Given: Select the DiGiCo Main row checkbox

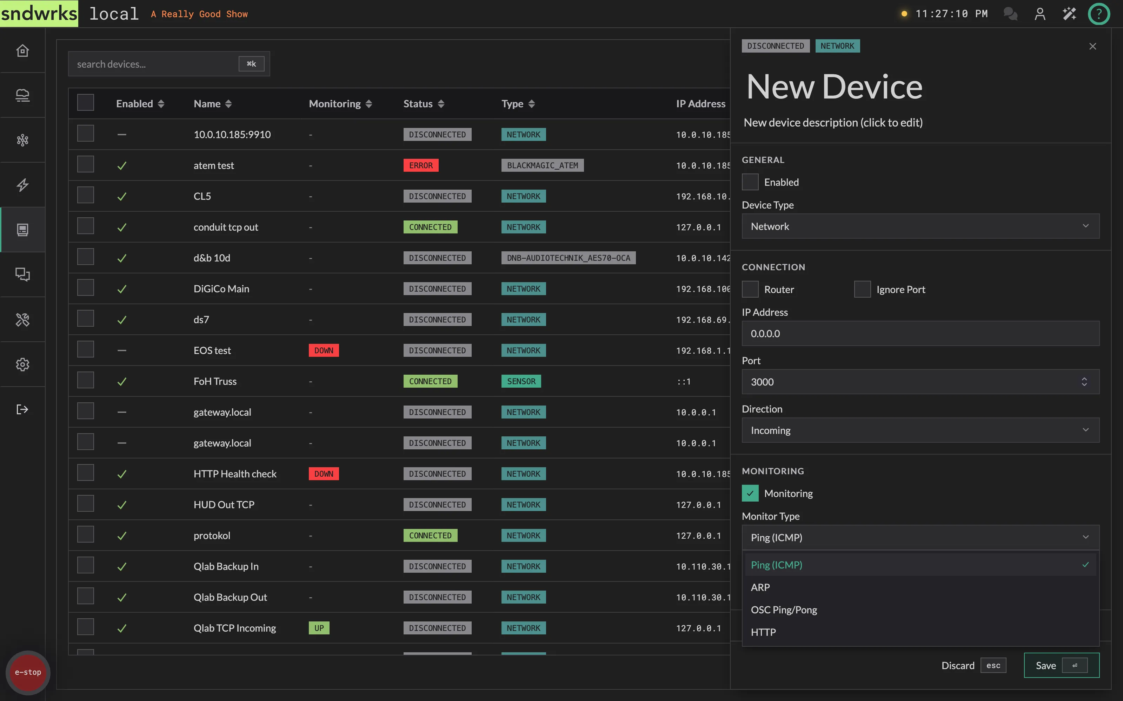Looking at the screenshot, I should 85,287.
